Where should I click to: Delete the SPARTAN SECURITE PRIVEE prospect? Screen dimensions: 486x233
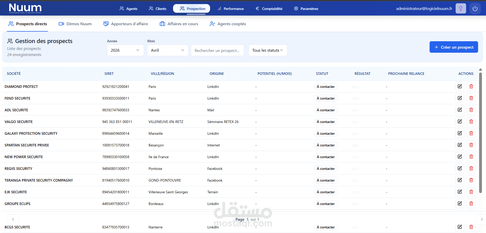(471, 145)
